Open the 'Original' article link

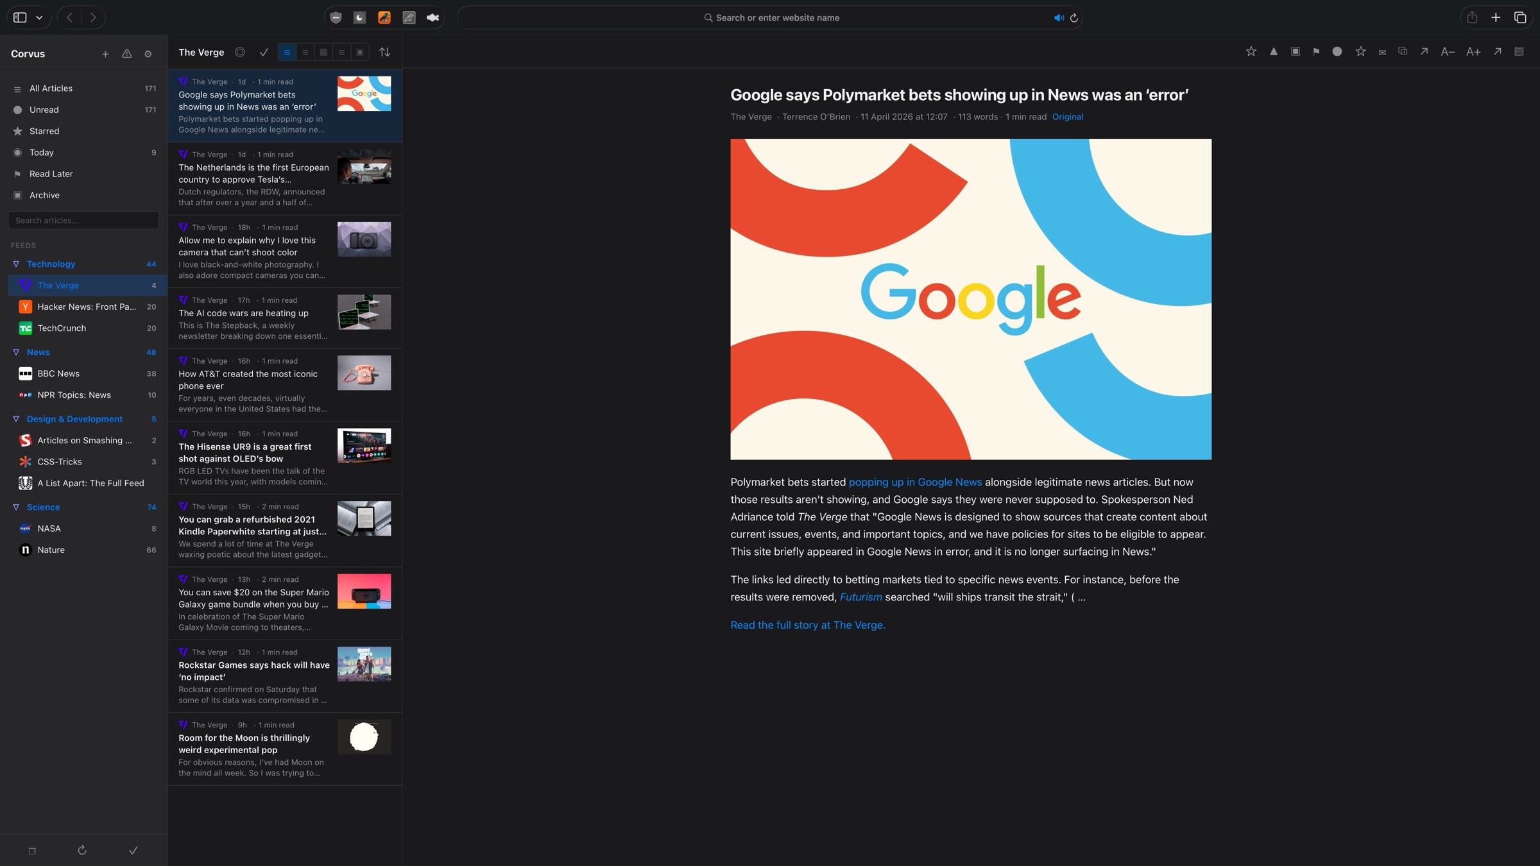1067,117
